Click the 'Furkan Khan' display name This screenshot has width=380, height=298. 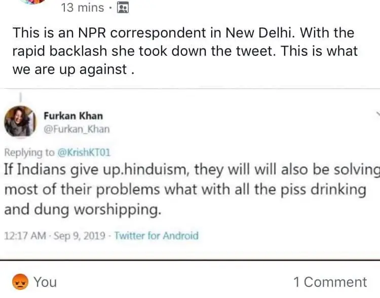72,116
